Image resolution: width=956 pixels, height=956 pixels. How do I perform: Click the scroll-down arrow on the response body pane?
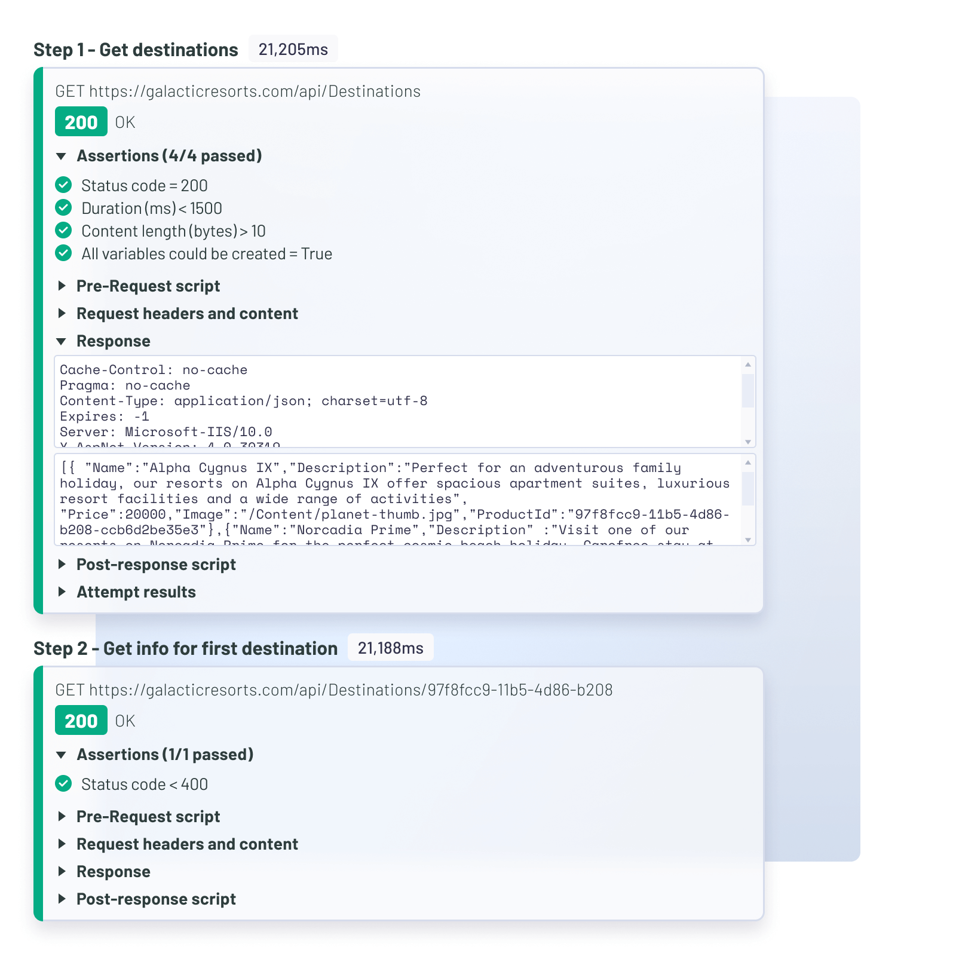click(747, 537)
